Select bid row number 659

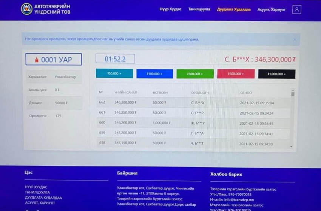193,133
